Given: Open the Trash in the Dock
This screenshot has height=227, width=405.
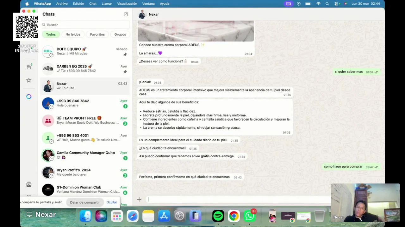Looking at the screenshot, I should tap(319, 216).
